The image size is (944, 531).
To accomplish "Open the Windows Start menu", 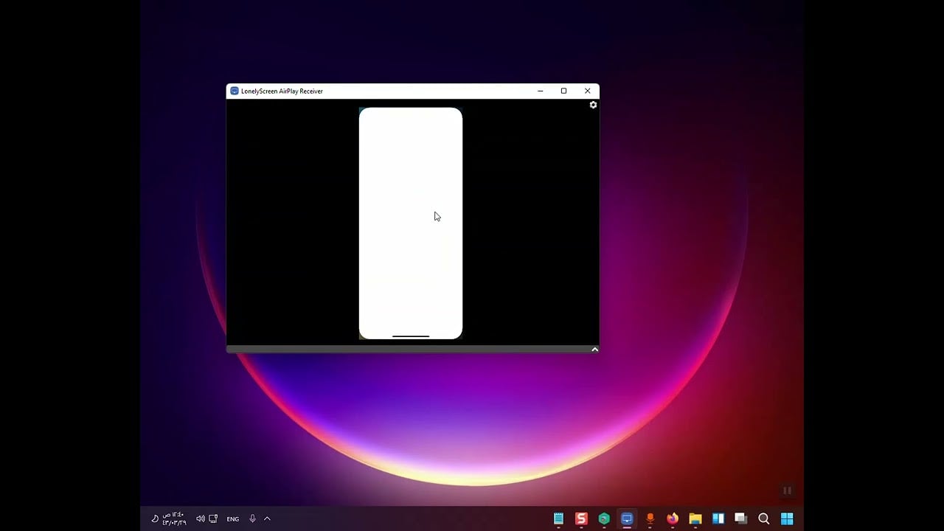I will click(x=787, y=518).
